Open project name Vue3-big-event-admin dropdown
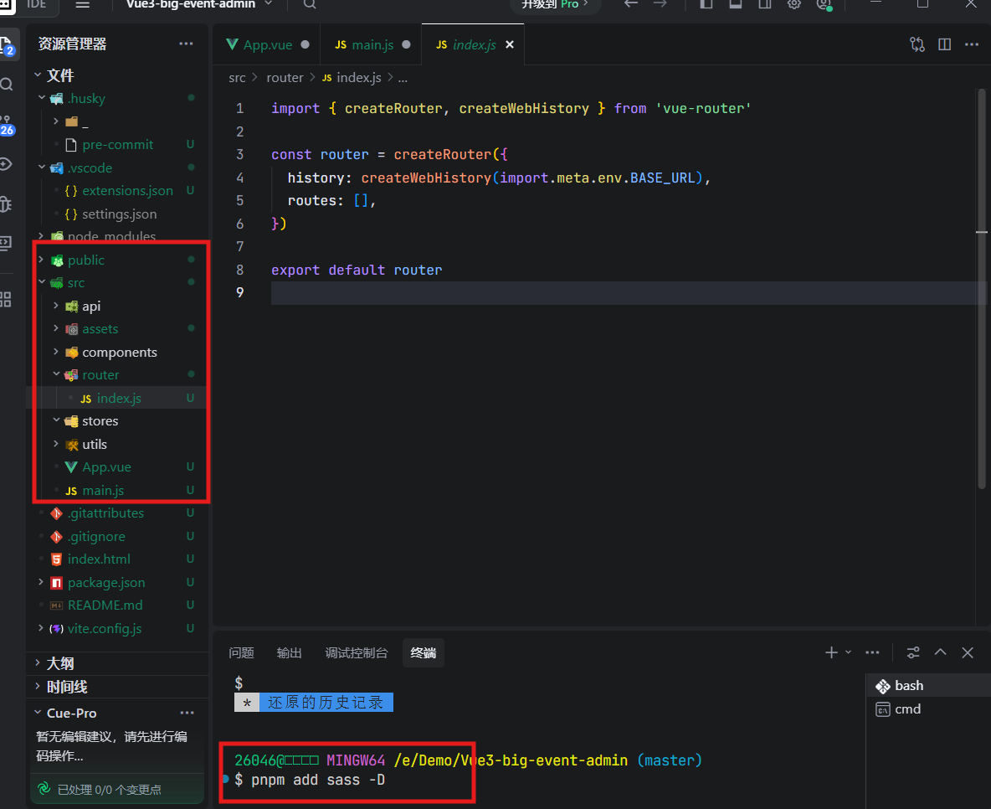This screenshot has height=809, width=991. point(198,4)
